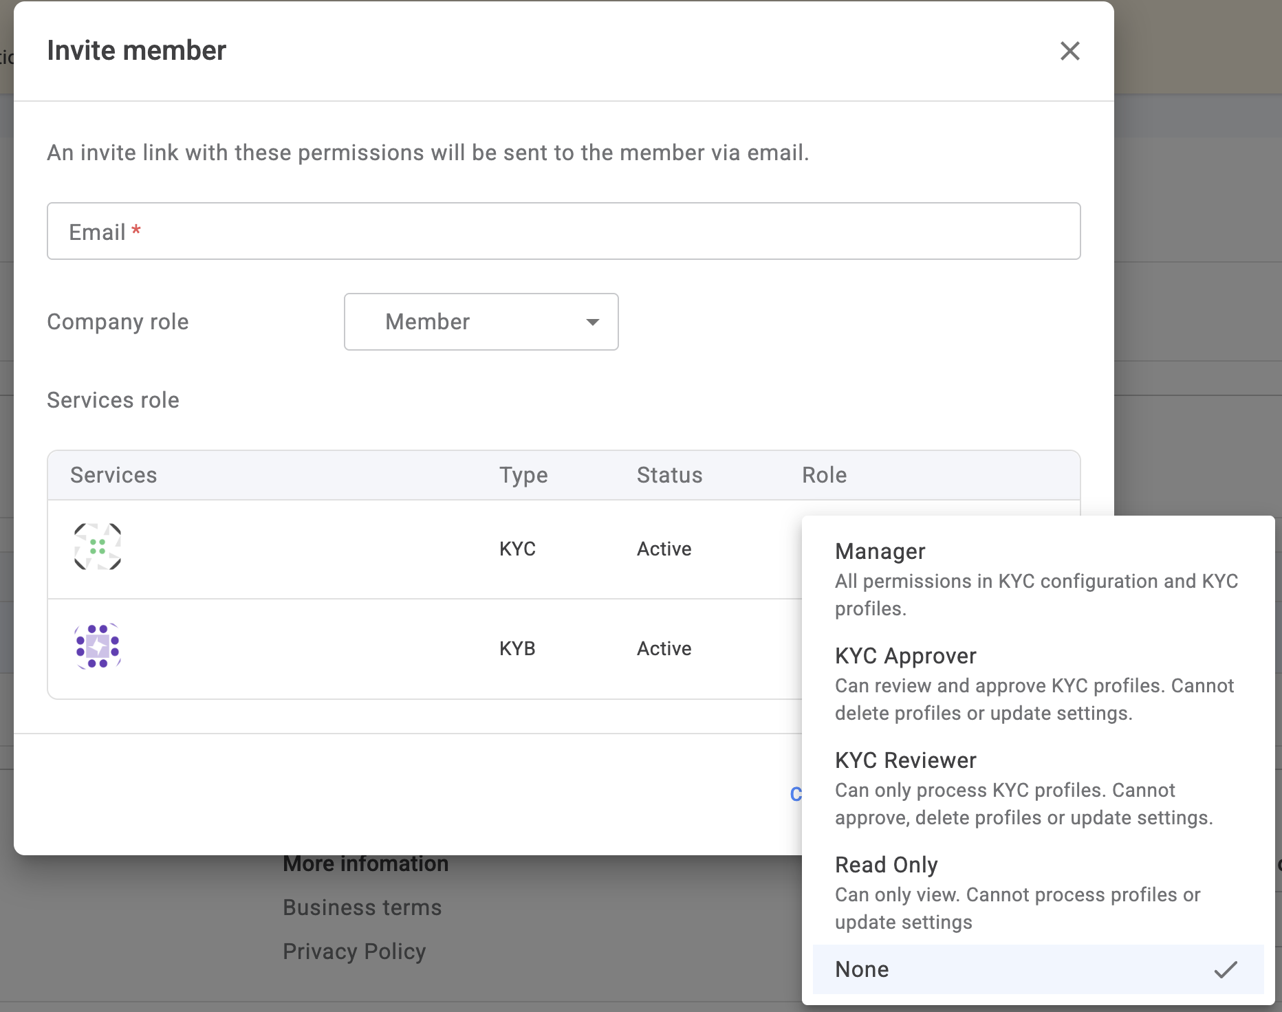The height and width of the screenshot is (1012, 1282).
Task: Click the Role column header
Action: [824, 475]
